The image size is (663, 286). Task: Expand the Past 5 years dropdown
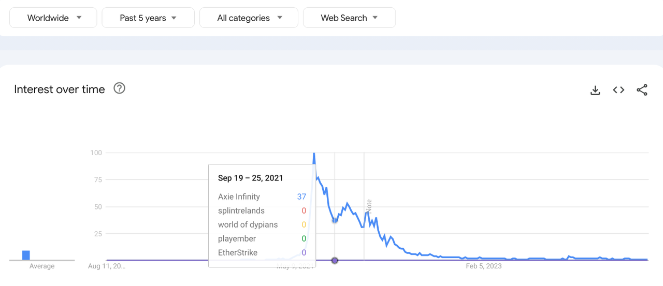[x=148, y=18]
